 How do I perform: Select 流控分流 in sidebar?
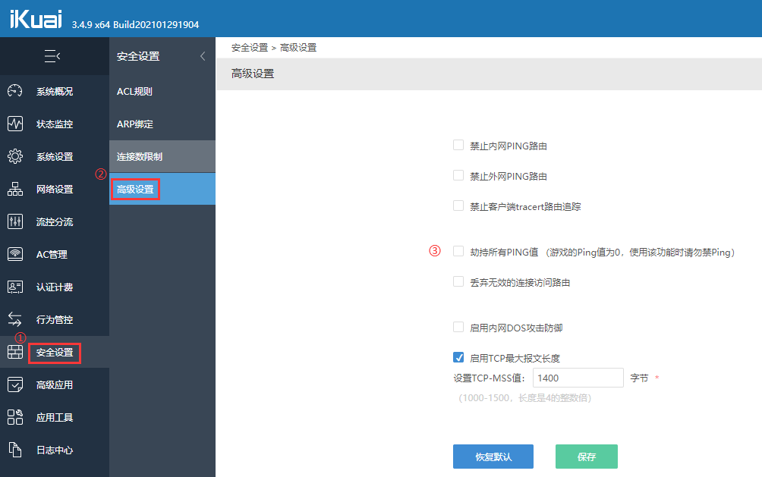55,221
